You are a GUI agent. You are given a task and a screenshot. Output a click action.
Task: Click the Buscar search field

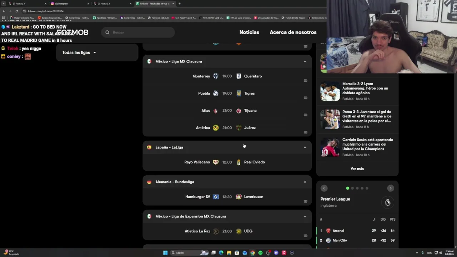138,32
